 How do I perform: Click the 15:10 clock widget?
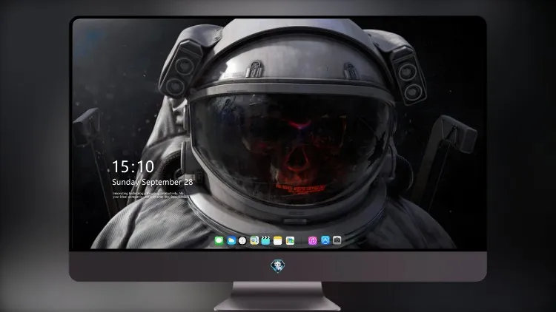click(133, 166)
